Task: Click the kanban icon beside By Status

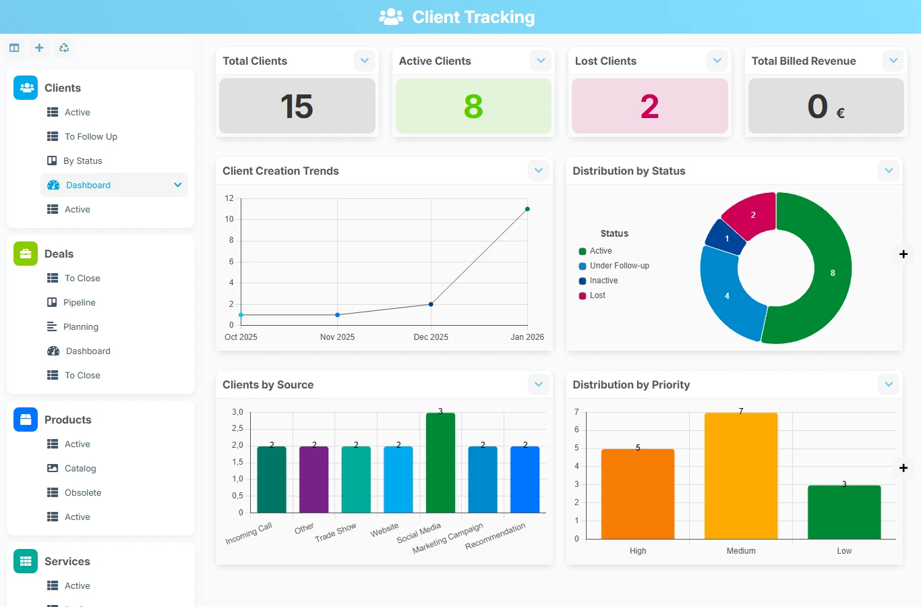Action: pos(52,161)
